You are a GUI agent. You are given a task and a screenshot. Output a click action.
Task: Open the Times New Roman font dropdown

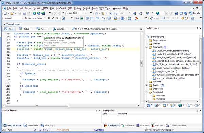(44, 18)
